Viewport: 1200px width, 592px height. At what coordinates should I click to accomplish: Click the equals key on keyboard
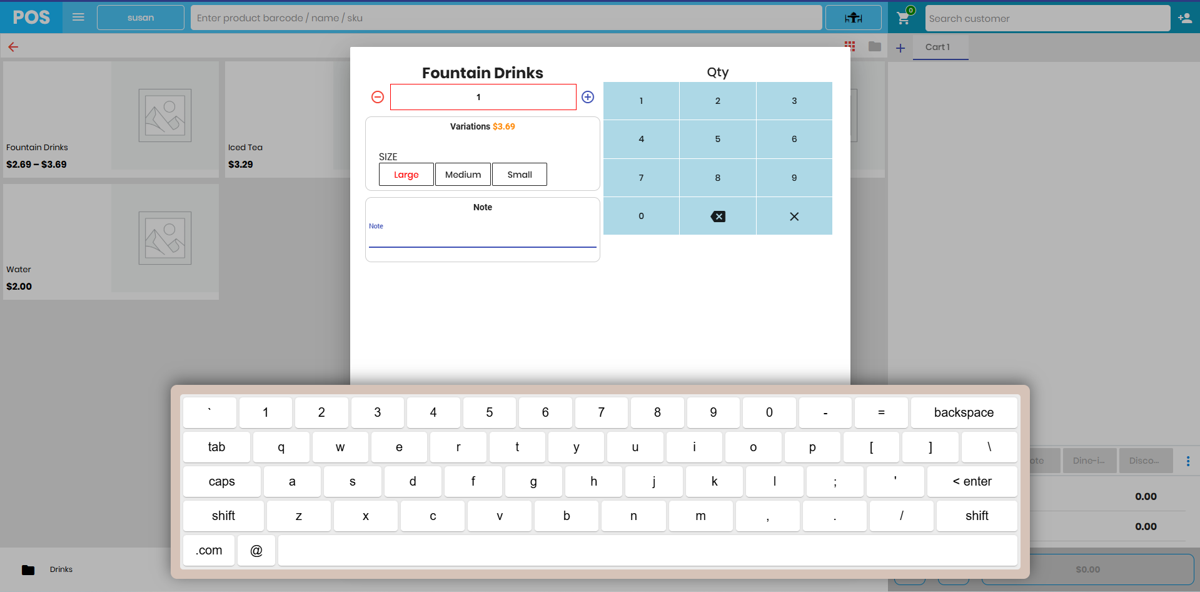tap(881, 412)
